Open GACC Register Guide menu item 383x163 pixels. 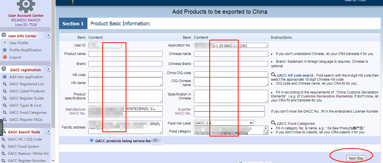[26, 98]
